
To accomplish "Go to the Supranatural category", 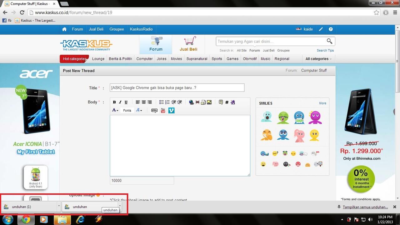I will point(197,59).
